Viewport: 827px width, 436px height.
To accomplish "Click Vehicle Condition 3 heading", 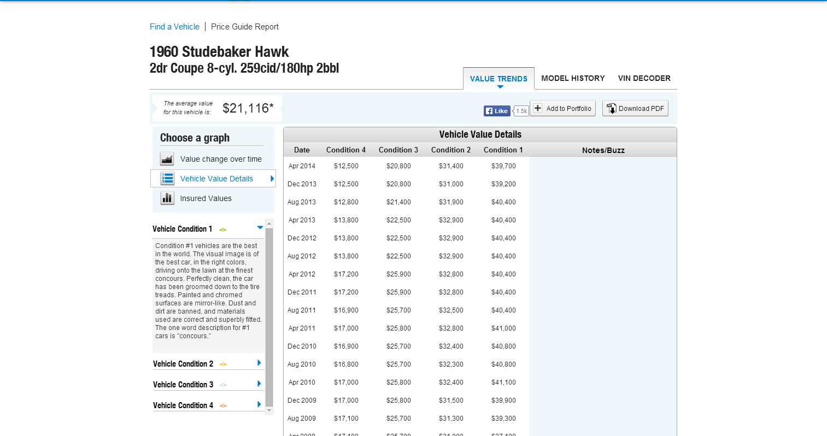I will pyautogui.click(x=183, y=385).
